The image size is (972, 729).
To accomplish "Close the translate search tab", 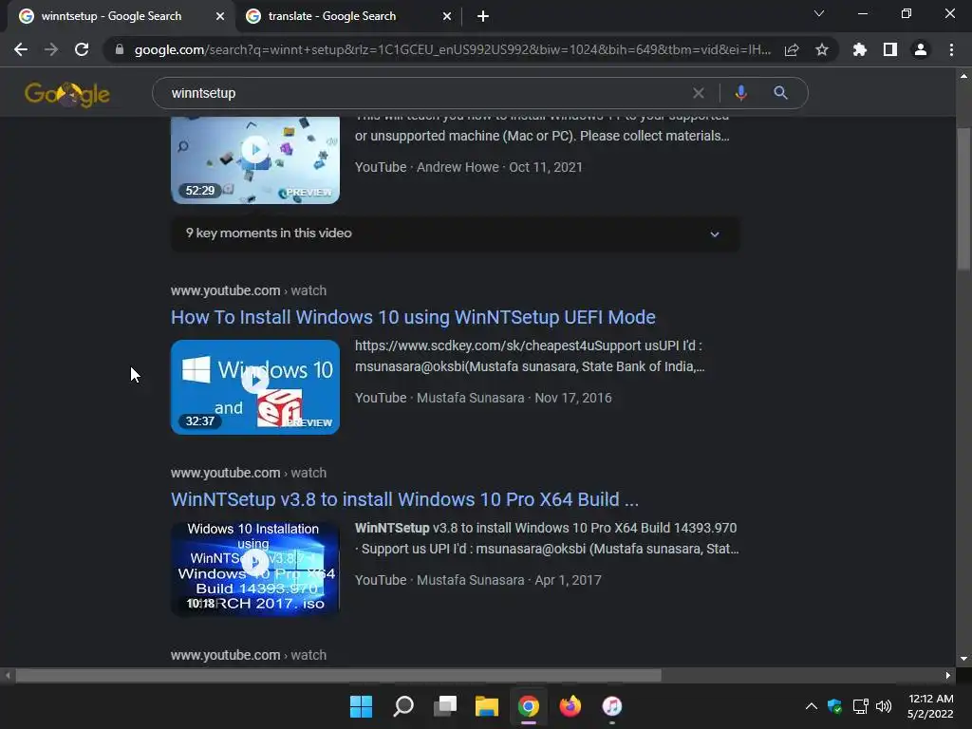I will [447, 16].
